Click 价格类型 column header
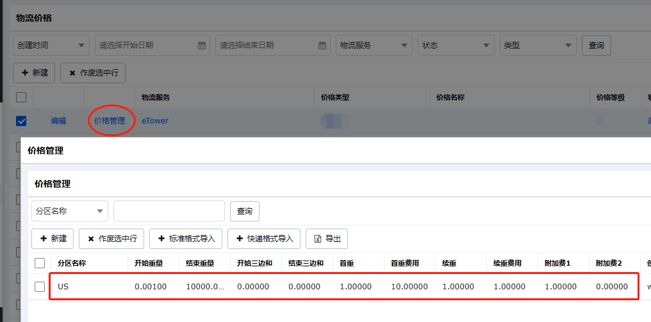Viewport: 651px width, 322px height. 335,97
